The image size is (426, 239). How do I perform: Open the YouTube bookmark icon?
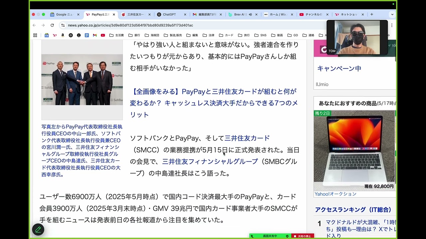tap(103, 35)
